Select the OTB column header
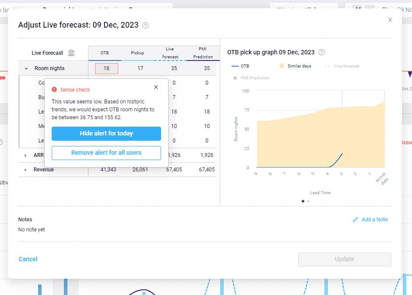The height and width of the screenshot is (295, 412). tap(105, 53)
